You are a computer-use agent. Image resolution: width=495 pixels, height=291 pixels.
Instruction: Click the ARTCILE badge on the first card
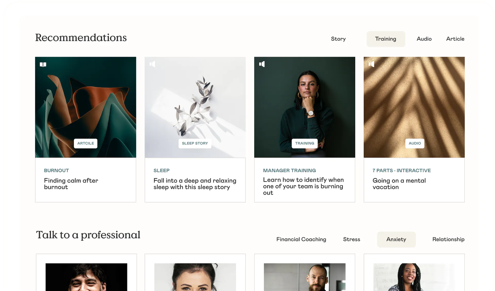[85, 143]
